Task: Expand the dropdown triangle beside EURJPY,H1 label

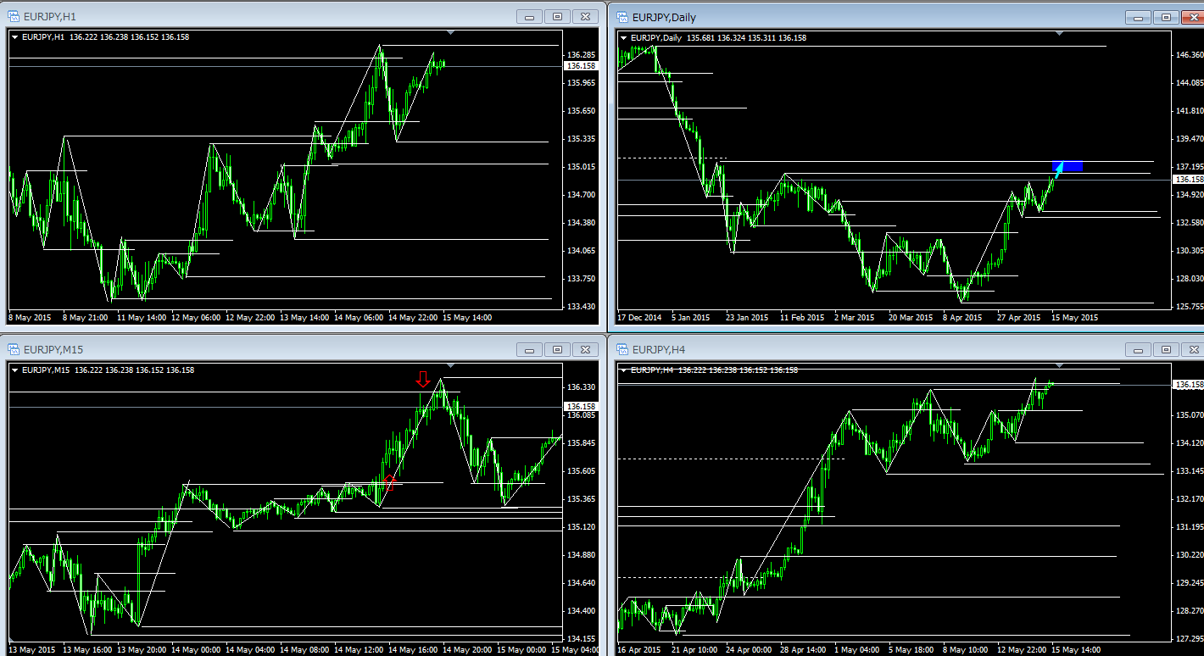Action: pos(15,37)
